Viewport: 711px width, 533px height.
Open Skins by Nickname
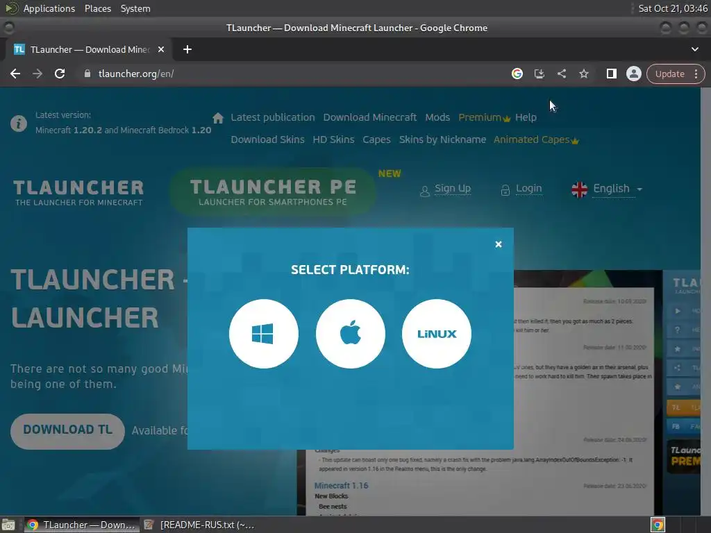[442, 139]
